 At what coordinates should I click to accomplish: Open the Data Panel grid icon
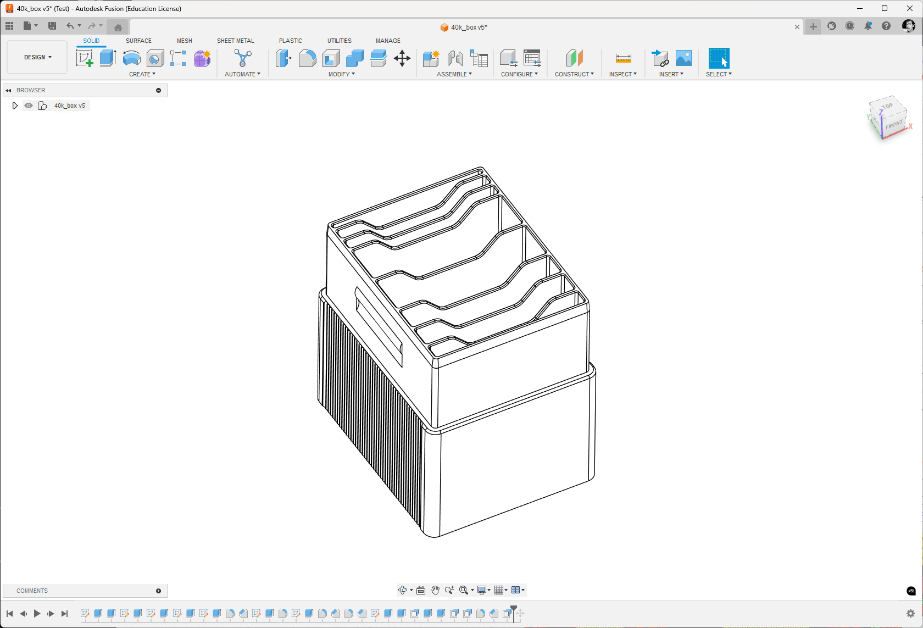point(9,26)
